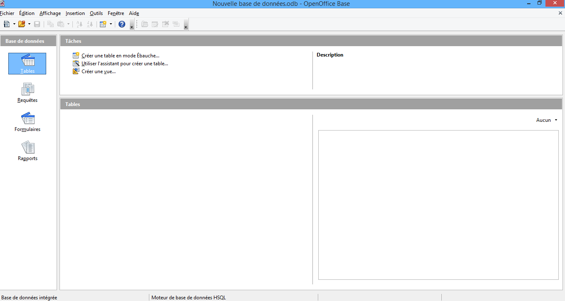565x301 pixels.
Task: Click the Open file folder icon
Action: pyautogui.click(x=22, y=24)
